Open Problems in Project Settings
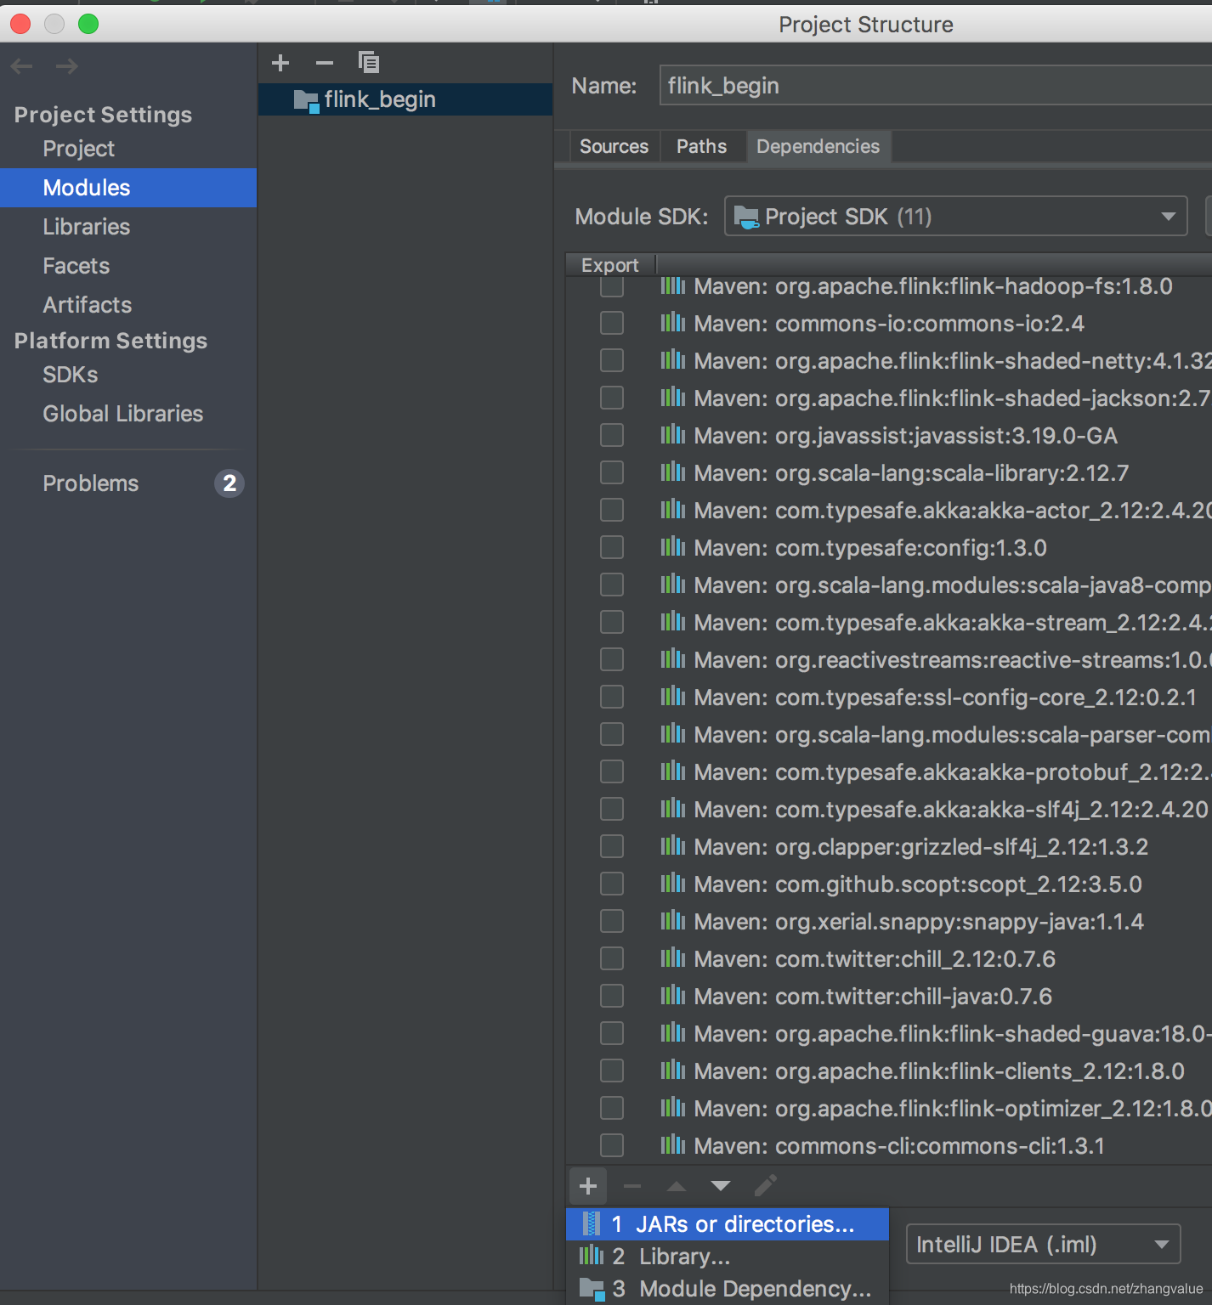The image size is (1212, 1305). point(90,483)
